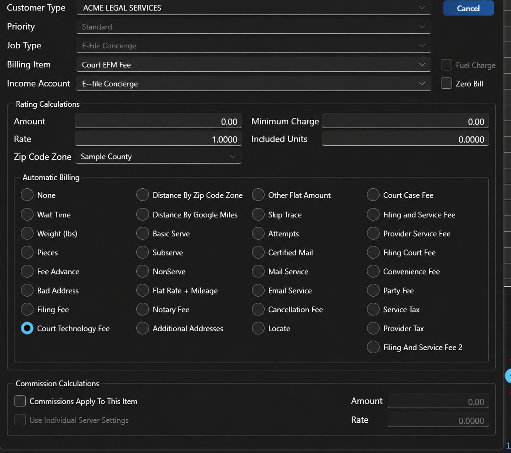Viewport: 511px width, 453px height.
Task: Click the Minimum Charge input field
Action: click(x=405, y=121)
